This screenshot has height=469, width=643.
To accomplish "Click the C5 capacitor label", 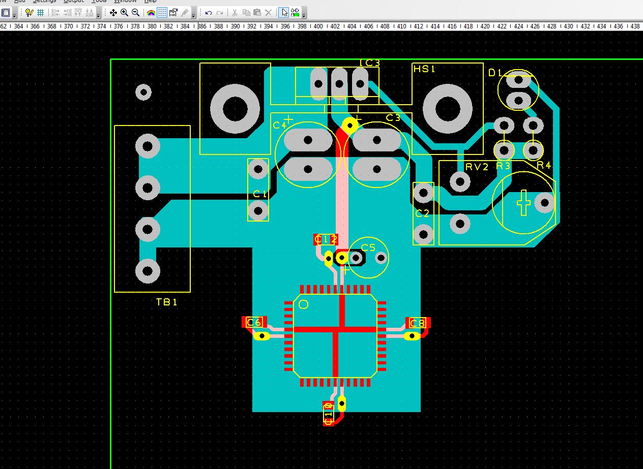I will (x=368, y=247).
